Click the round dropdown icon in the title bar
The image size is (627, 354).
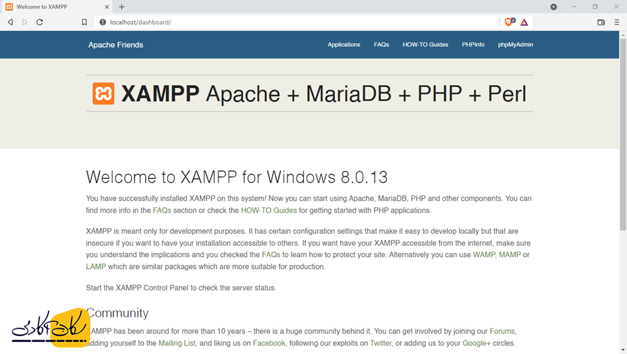[554, 7]
